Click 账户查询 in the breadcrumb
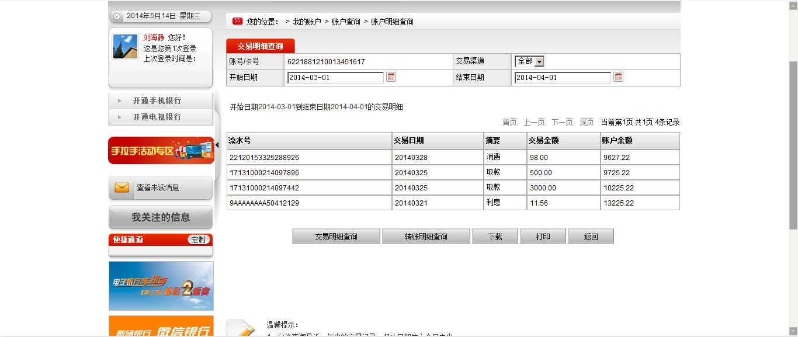Screen dimensions: 798x337 (346, 22)
